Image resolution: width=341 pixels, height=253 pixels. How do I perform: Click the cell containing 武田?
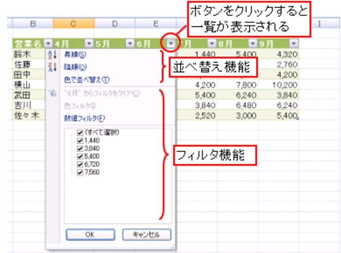tap(29, 95)
